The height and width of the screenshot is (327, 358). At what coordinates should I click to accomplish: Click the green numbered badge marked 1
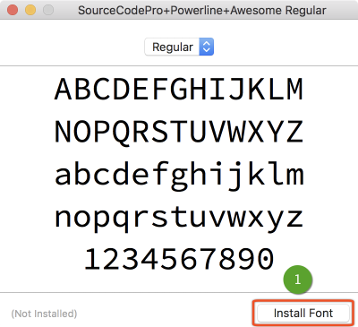(x=298, y=280)
